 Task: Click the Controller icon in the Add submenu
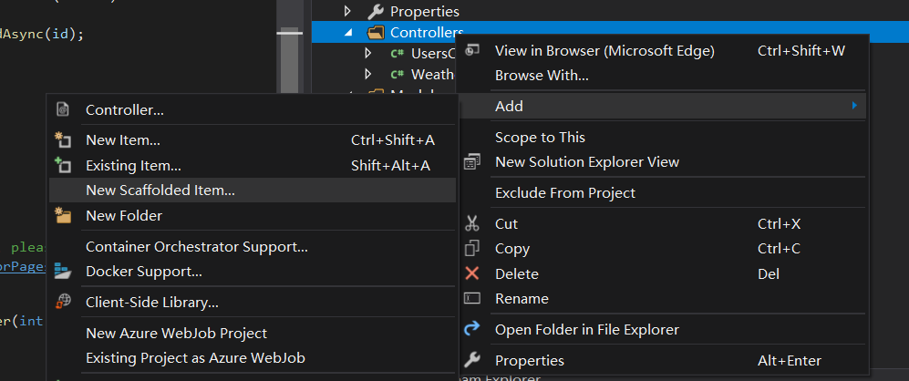(63, 109)
